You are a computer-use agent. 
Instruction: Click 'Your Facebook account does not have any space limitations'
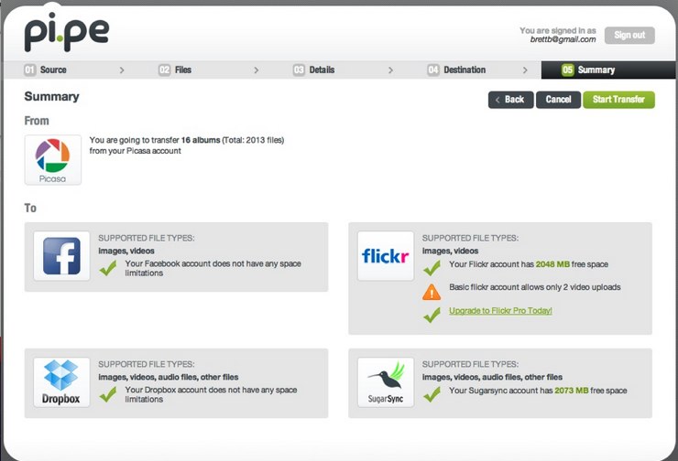(213, 268)
